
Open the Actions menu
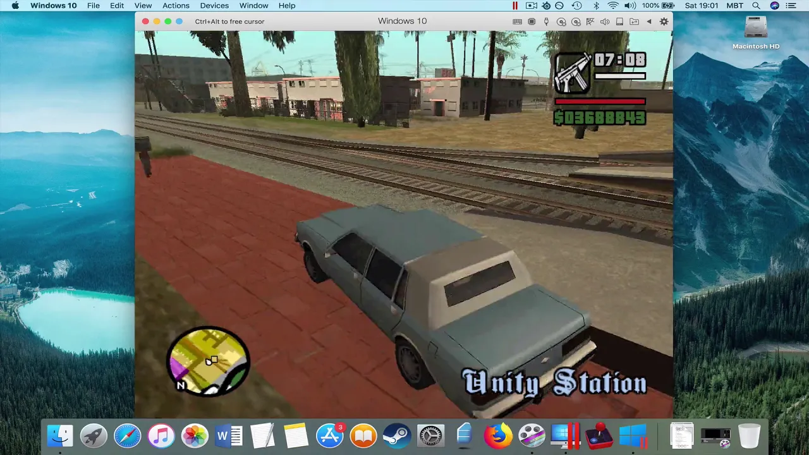[176, 6]
